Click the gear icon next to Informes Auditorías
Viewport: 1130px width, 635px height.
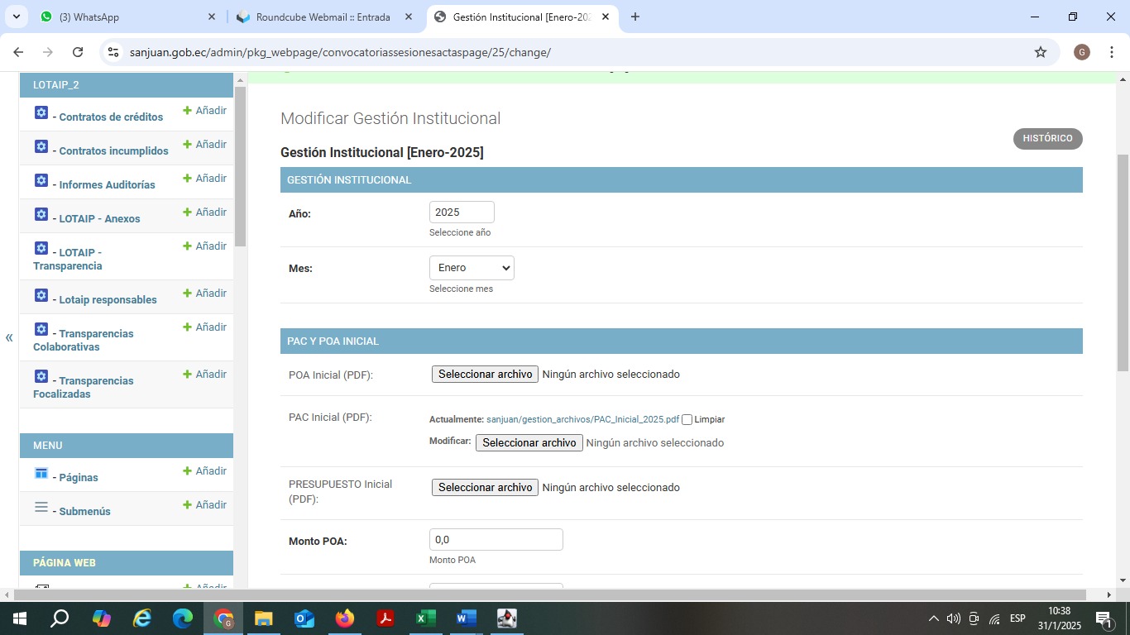click(x=41, y=180)
